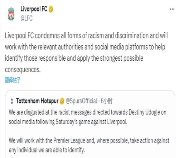Click the 6小时 timestamp on quoted post

tap(107, 101)
